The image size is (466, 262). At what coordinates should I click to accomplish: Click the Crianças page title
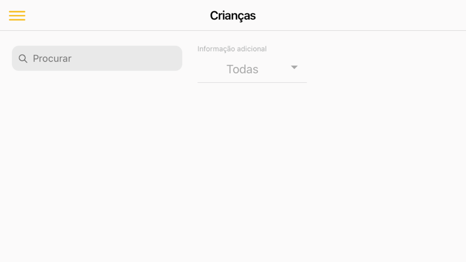pos(233,16)
